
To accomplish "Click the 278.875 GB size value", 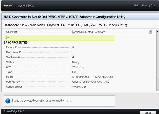I will tap(79, 67).
